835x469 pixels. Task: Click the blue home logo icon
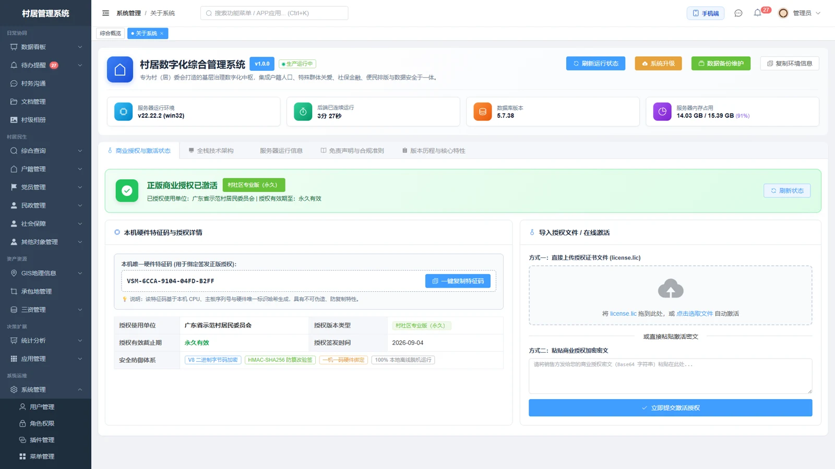(x=120, y=69)
